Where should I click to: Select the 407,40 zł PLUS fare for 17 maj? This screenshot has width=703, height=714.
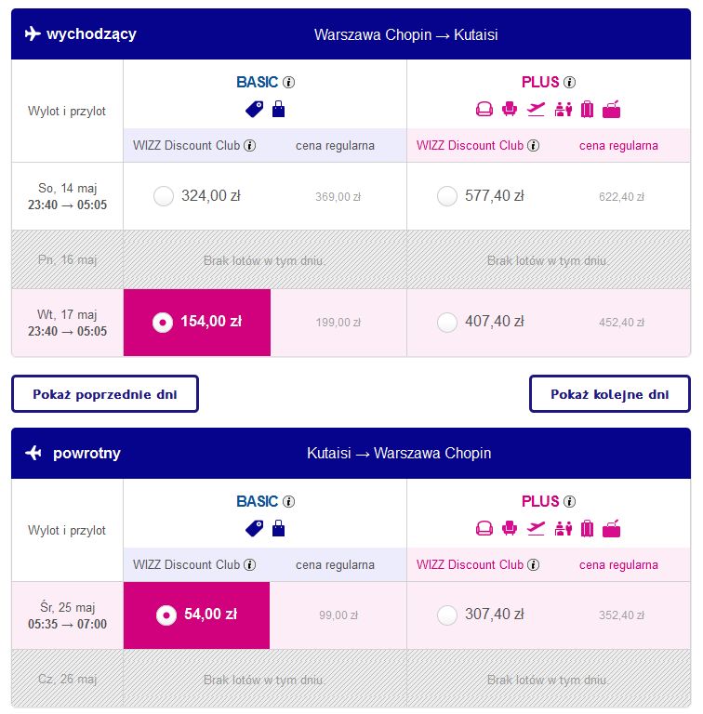447,323
